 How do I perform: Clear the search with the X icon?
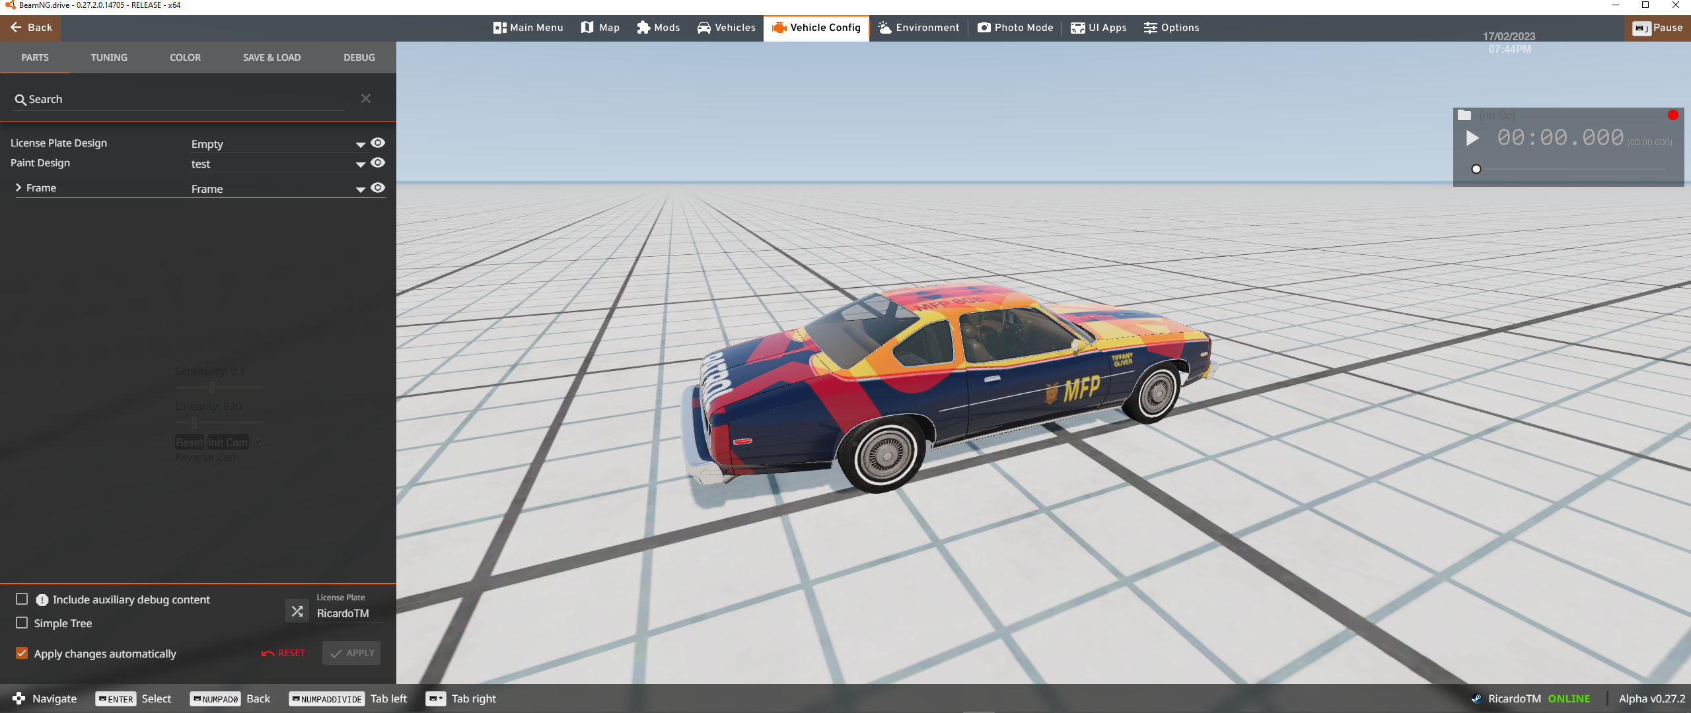coord(366,98)
